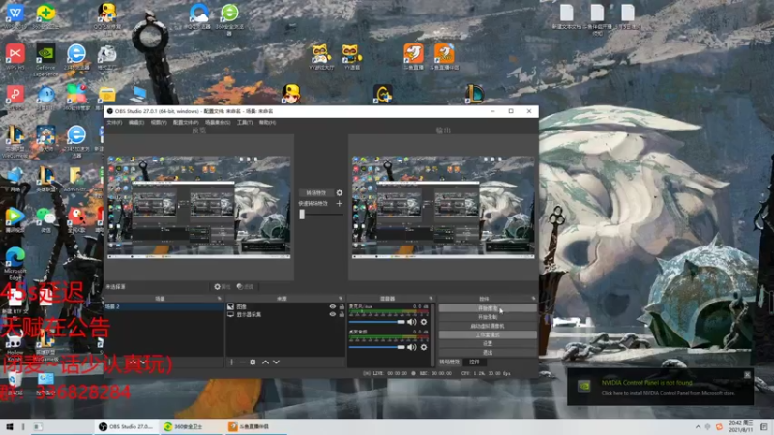Image resolution: width=774 pixels, height=435 pixels.
Task: Open Settings from the Controls dock
Action: point(488,344)
